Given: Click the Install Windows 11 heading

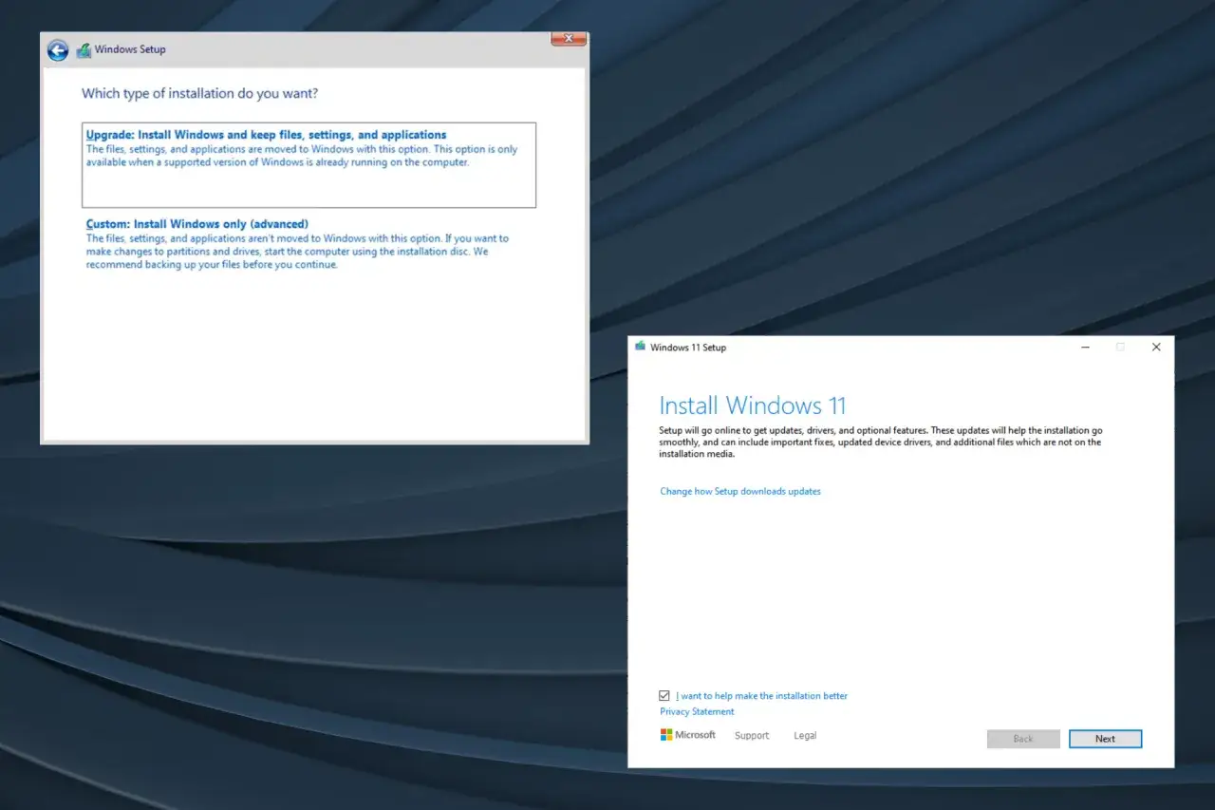Looking at the screenshot, I should pyautogui.click(x=752, y=405).
